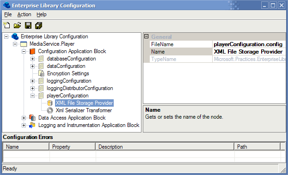The image size is (288, 175).
Task: Edit the FileName value playerConfiguration.config
Action: pyautogui.click(x=249, y=44)
